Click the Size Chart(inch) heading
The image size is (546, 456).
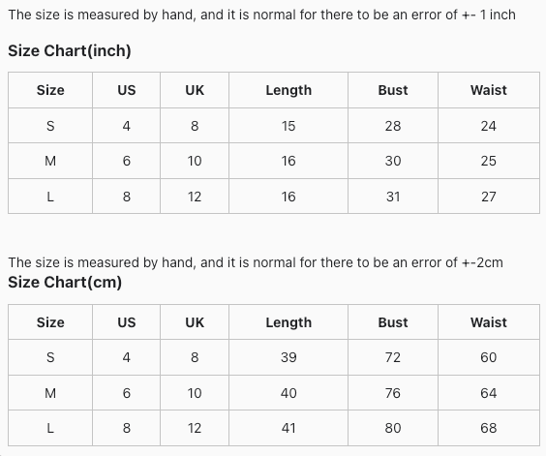click(x=70, y=51)
